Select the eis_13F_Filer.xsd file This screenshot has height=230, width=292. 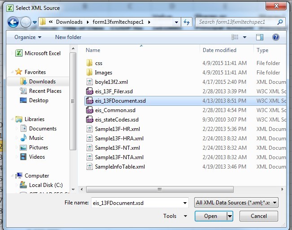(x=185, y=91)
